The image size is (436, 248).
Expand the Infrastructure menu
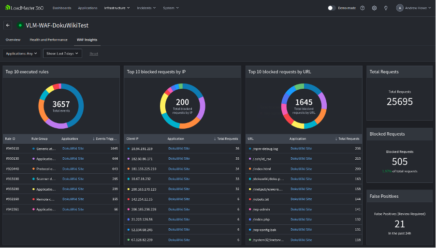coord(117,8)
